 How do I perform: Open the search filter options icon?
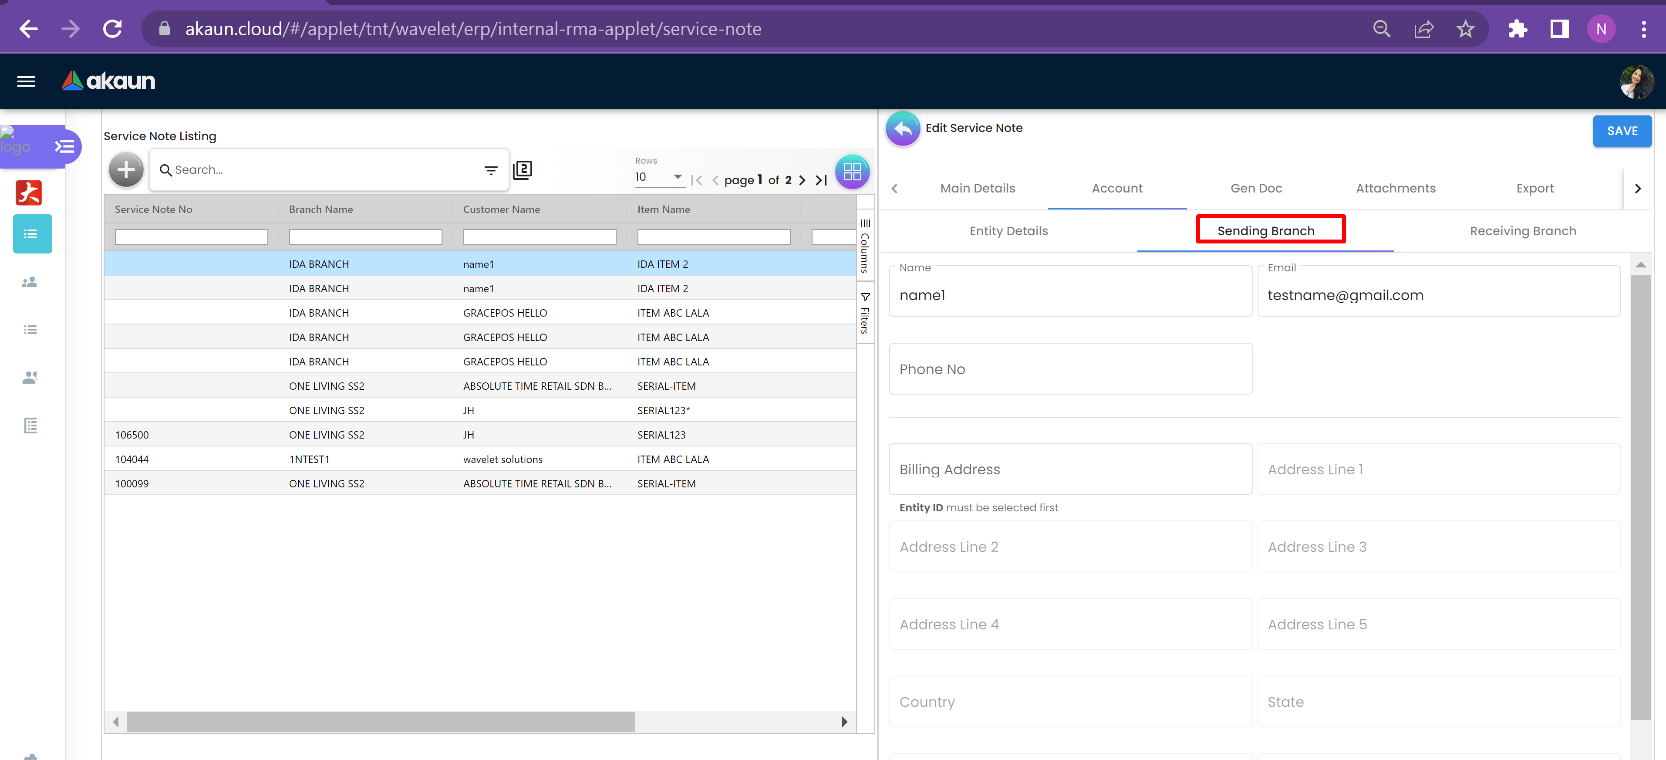(x=491, y=170)
